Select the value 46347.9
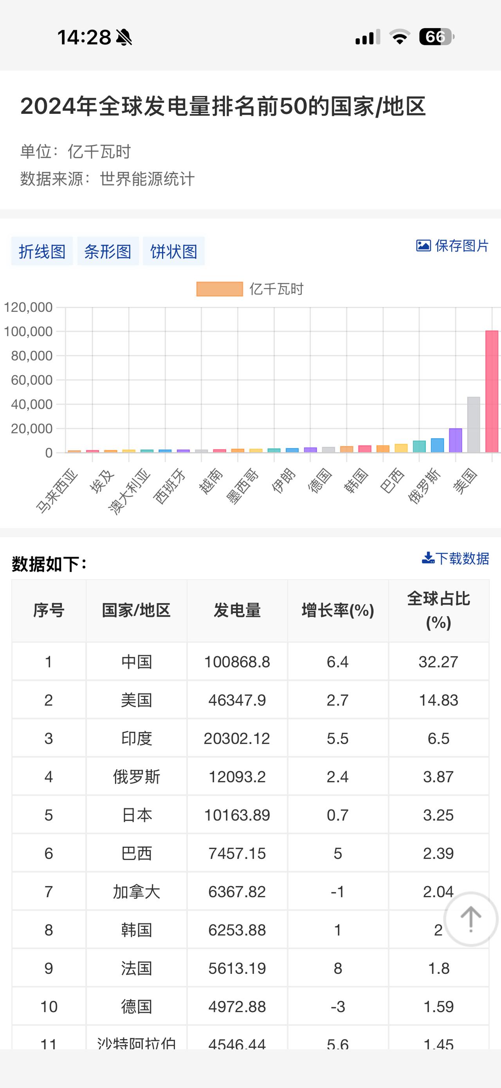The width and height of the screenshot is (501, 1088). click(x=238, y=700)
